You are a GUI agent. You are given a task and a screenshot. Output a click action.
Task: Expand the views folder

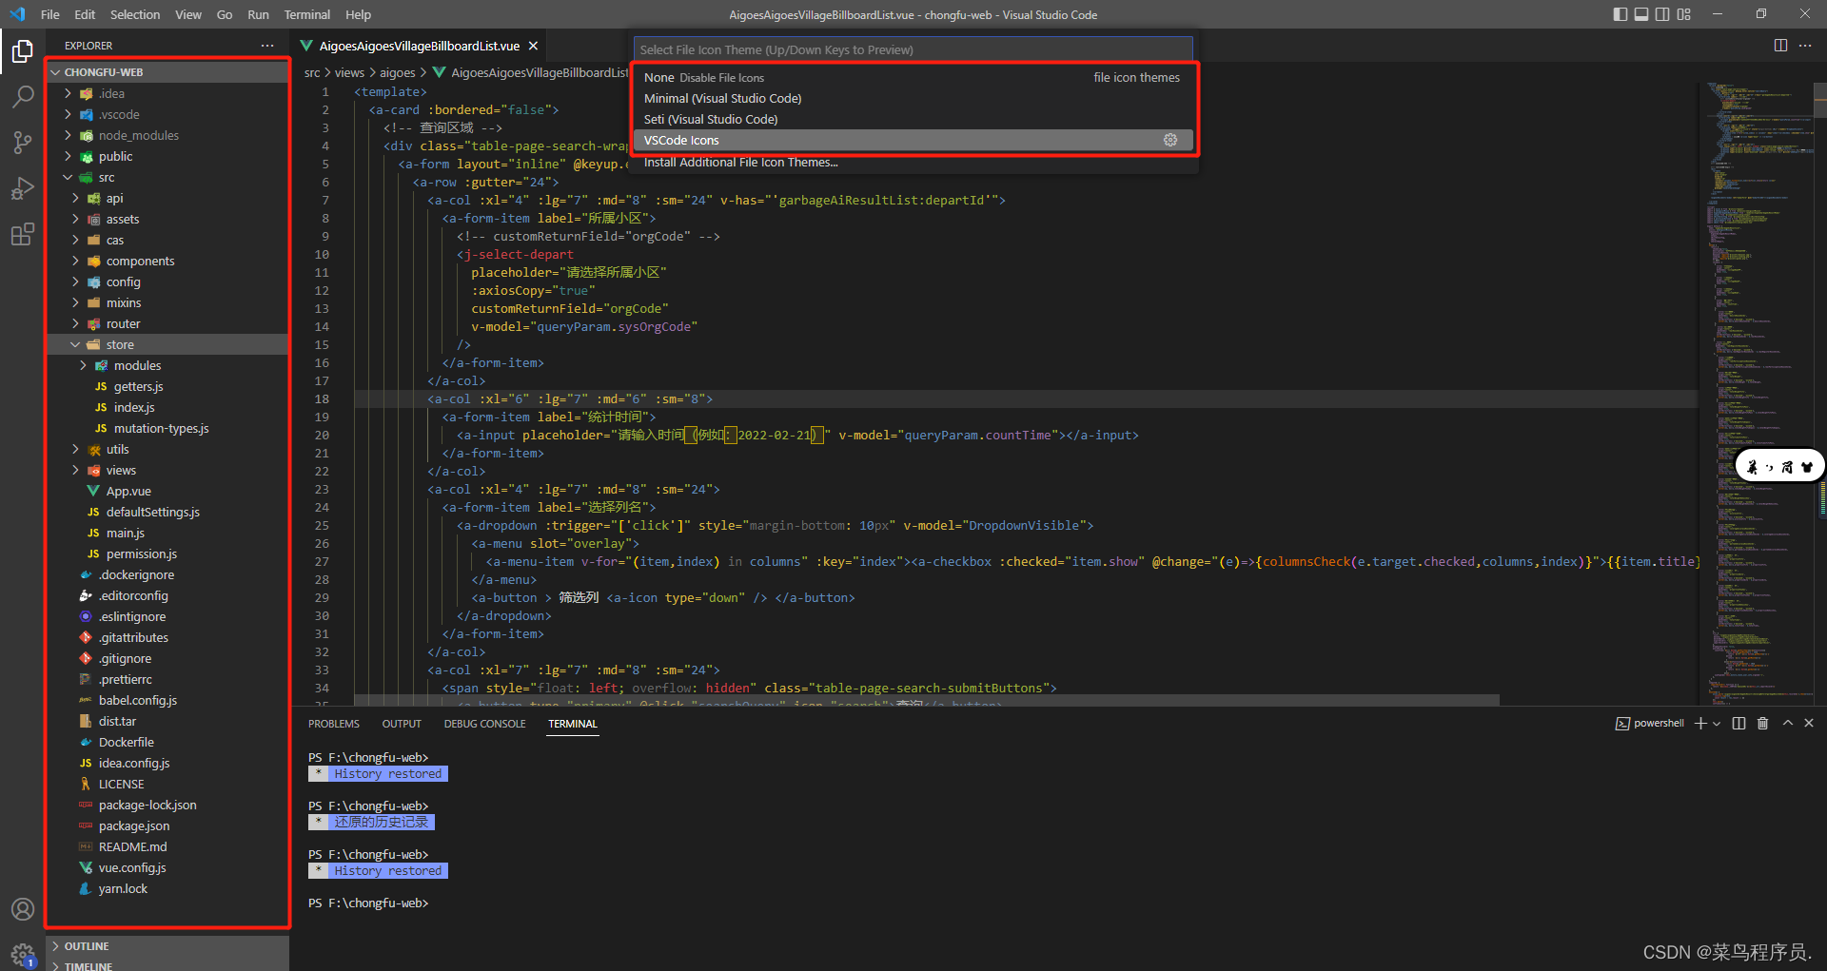point(168,470)
